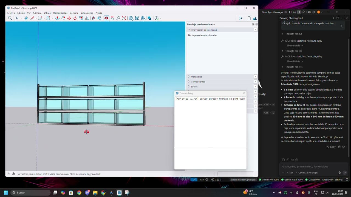The height and width of the screenshot is (197, 351).
Task: Choose the Paint Bucket tool
Action: click(99, 18)
